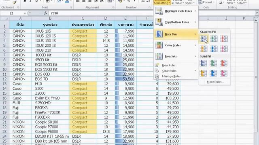Open the Number group dialog launcher
Image resolution: width=259 pixels, height=145 pixels.
coord(150,8)
